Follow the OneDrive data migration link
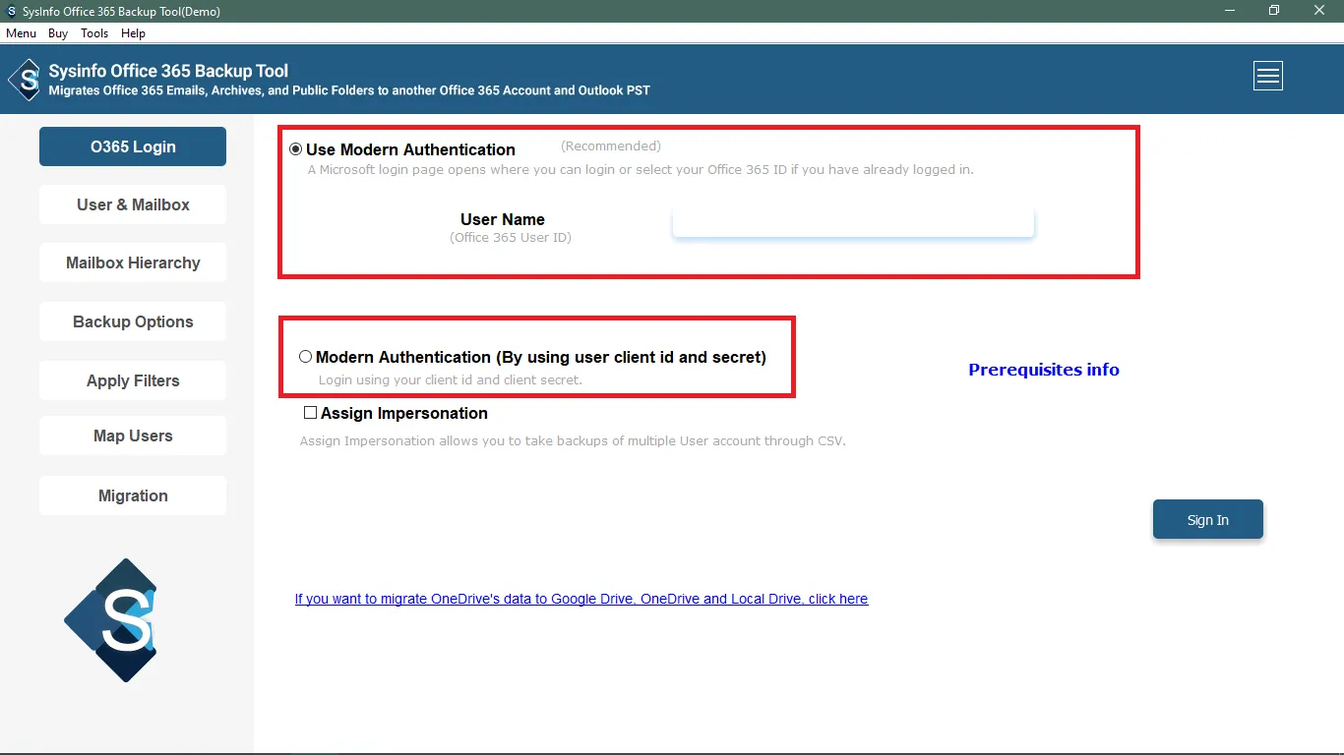 point(581,599)
